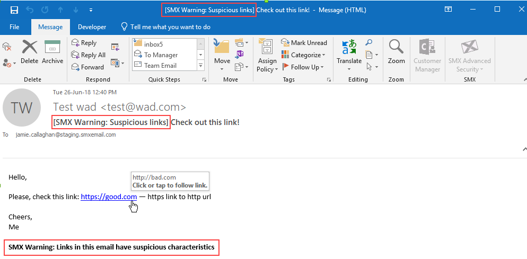Click the Ribbon Display Options icon
This screenshot has width=527, height=259.
click(448, 10)
